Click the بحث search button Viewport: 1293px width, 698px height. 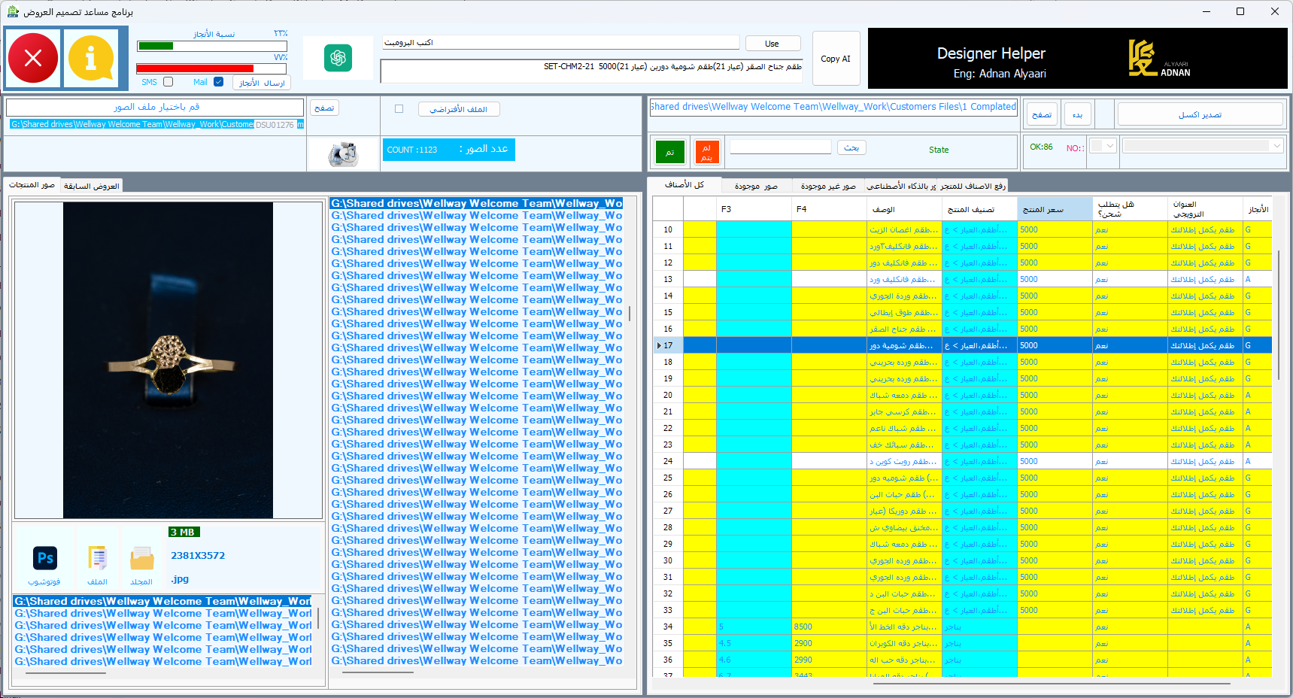(851, 148)
